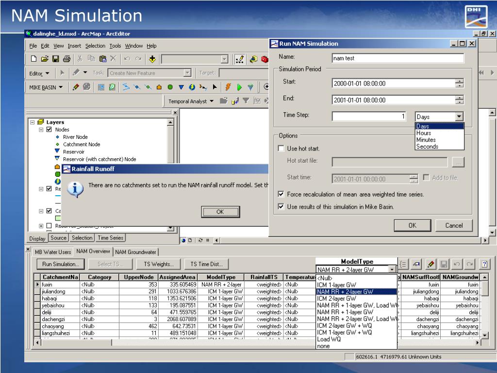Screen dimensions: 497x373
Task: Click the End date spinner
Action: 459,100
